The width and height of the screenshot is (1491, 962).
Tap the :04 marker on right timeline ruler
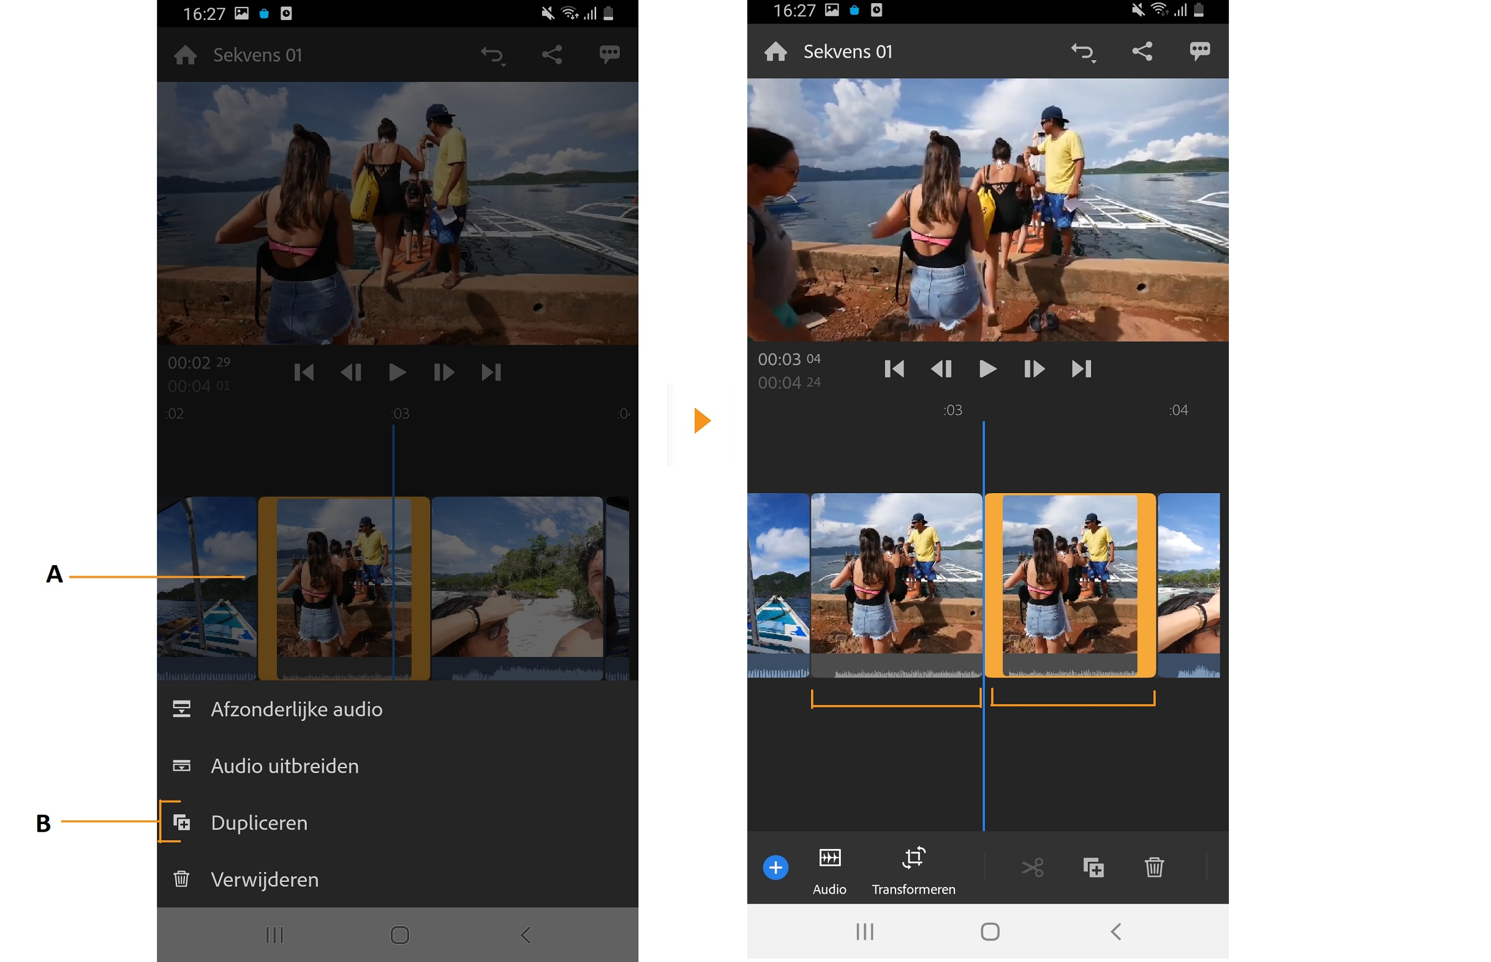[x=1177, y=411]
